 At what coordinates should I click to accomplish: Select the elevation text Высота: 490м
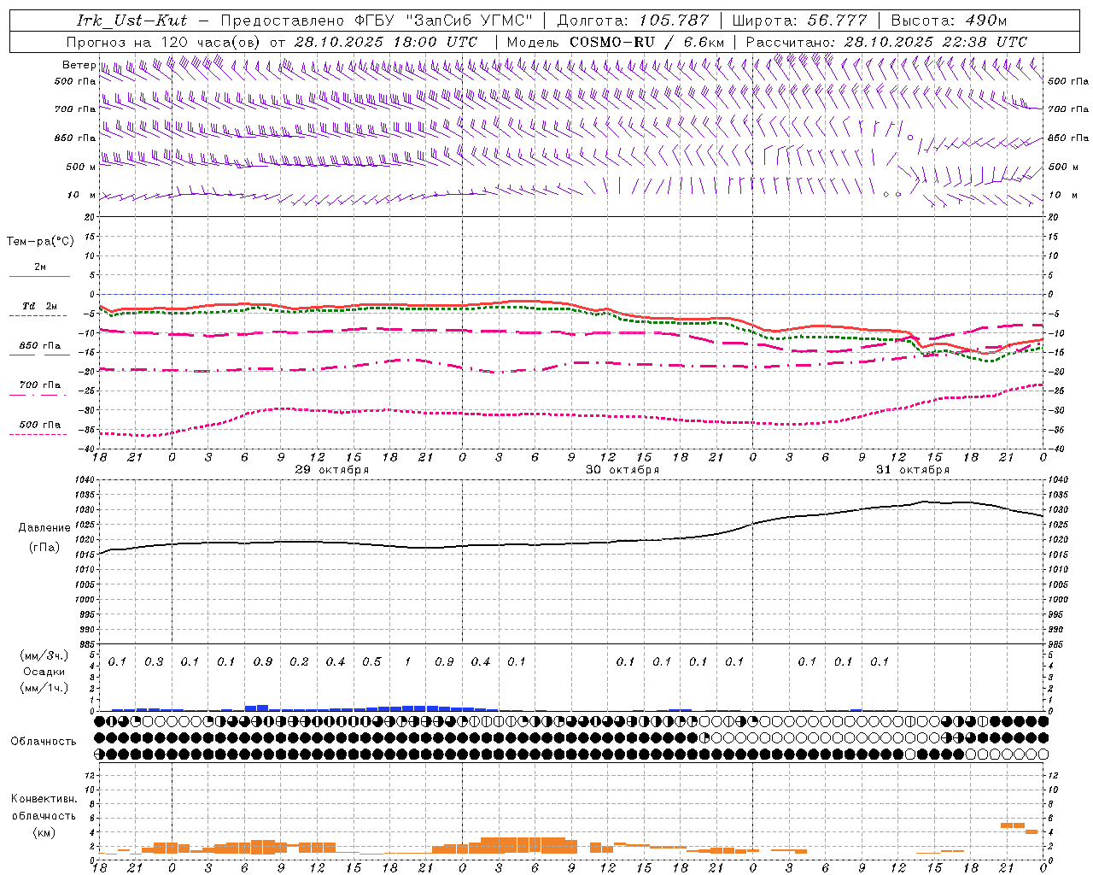949,21
